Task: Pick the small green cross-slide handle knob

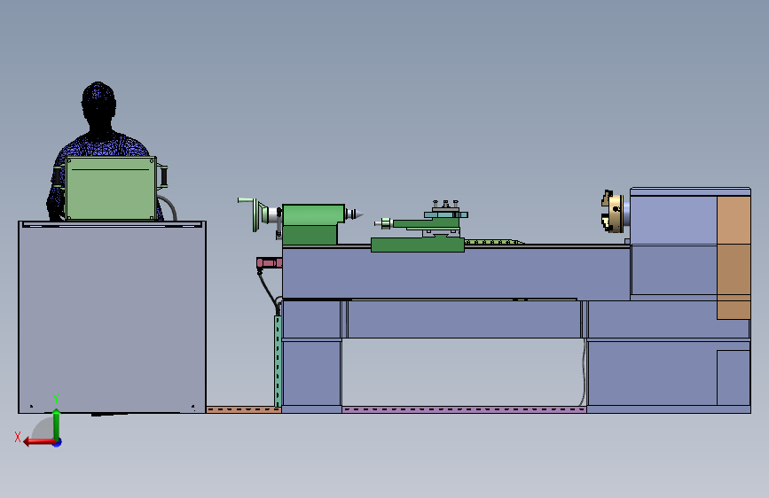Action: [x=385, y=223]
